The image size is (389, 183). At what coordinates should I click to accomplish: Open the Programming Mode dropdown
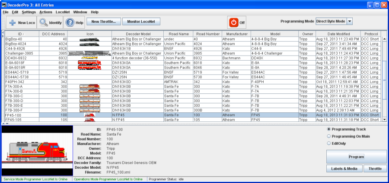click(x=350, y=21)
